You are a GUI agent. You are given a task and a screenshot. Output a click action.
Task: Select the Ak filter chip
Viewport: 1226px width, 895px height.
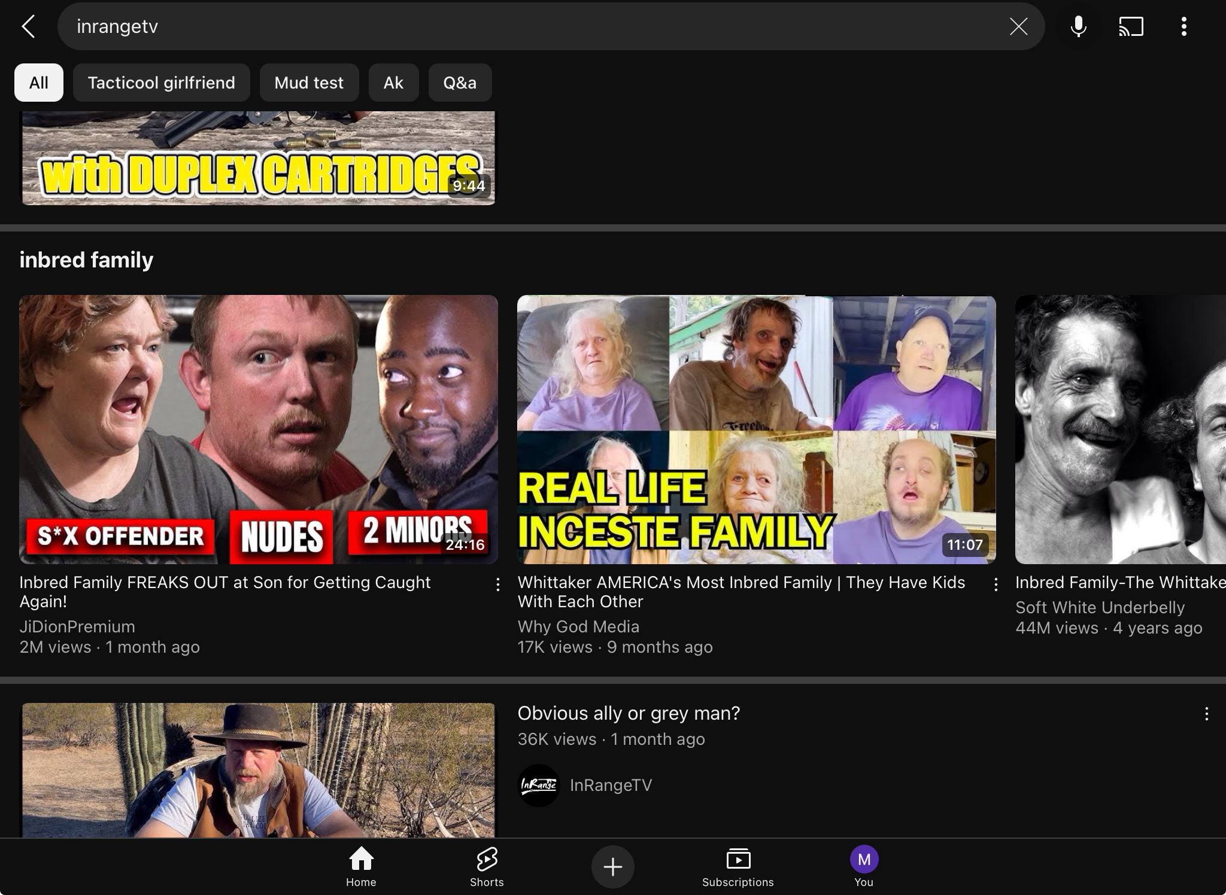pyautogui.click(x=393, y=83)
